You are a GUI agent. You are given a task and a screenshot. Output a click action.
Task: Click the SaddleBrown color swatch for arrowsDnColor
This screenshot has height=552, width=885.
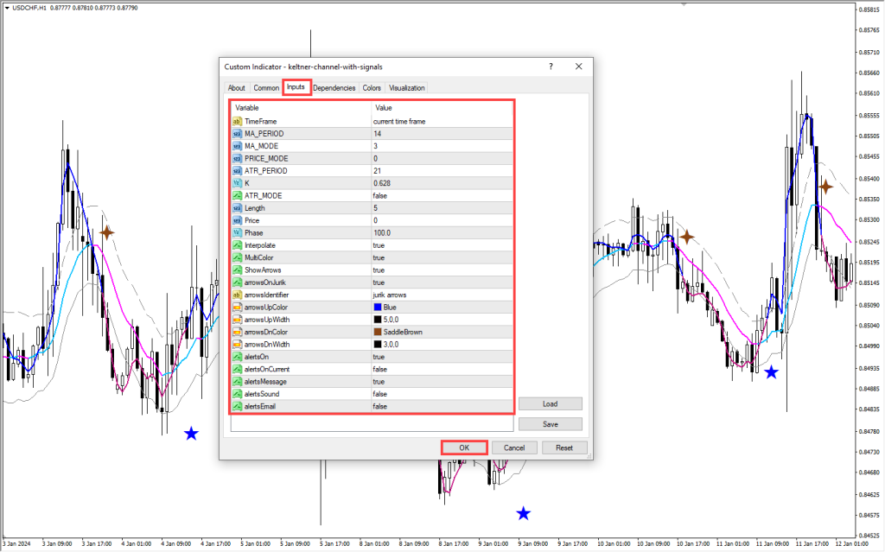[378, 332]
